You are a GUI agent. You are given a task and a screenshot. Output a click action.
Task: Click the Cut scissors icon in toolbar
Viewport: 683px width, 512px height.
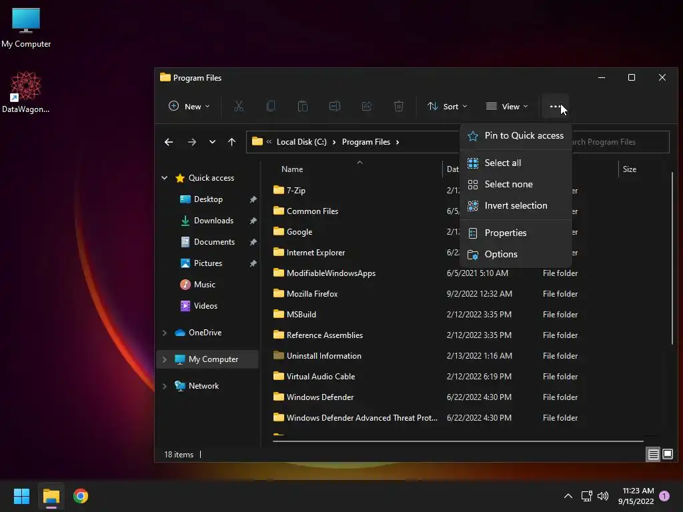coord(239,106)
